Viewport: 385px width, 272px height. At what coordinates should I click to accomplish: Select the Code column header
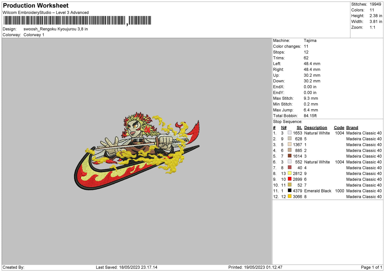click(339, 128)
